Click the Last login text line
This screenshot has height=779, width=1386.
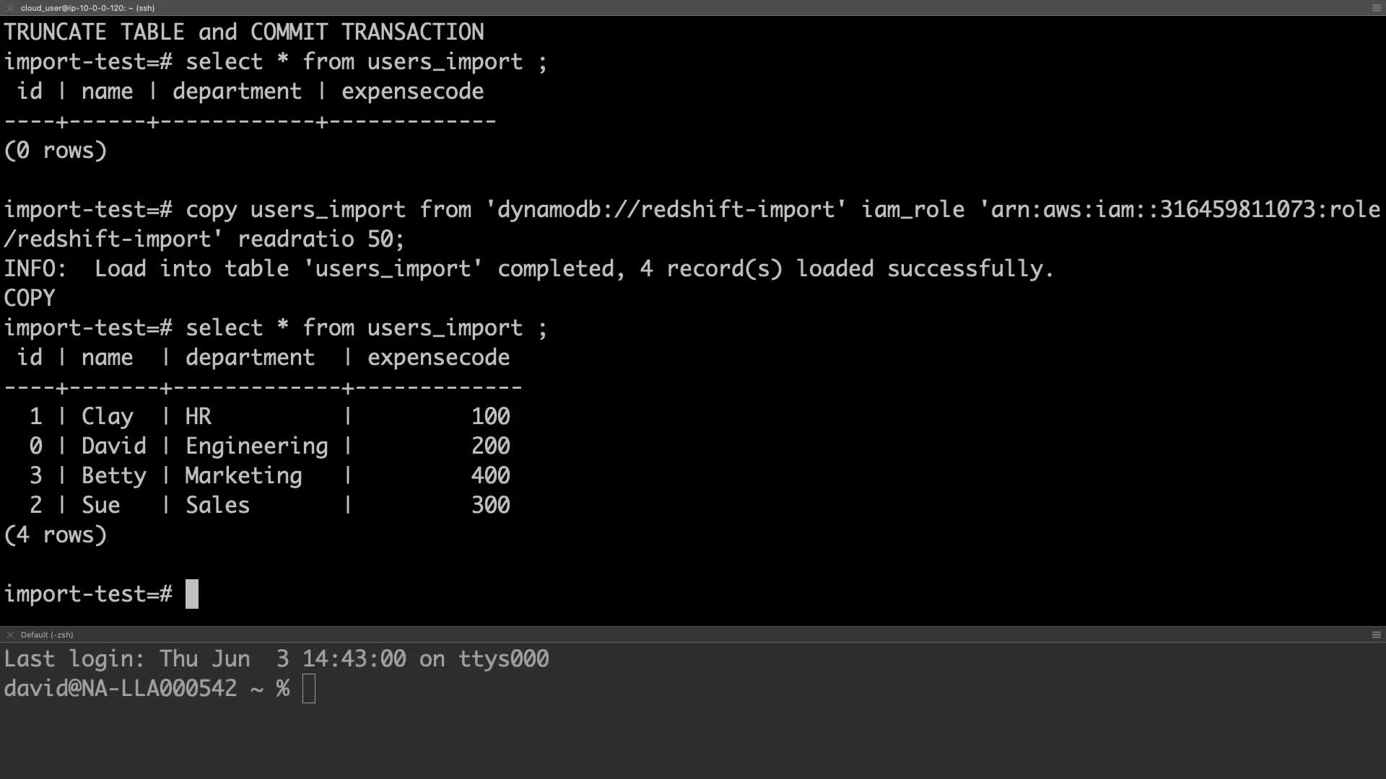[x=276, y=659]
